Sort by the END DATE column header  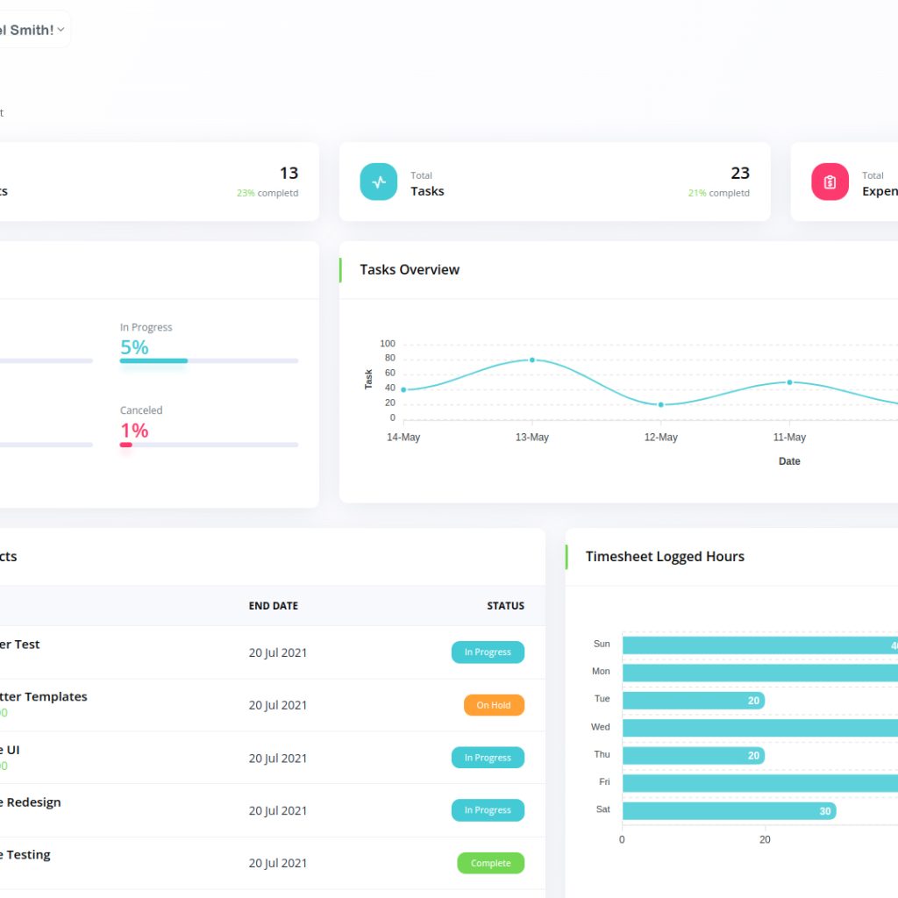[273, 606]
